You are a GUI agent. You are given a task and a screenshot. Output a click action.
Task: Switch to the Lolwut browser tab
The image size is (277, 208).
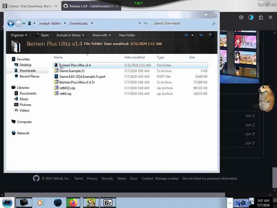[30, 6]
